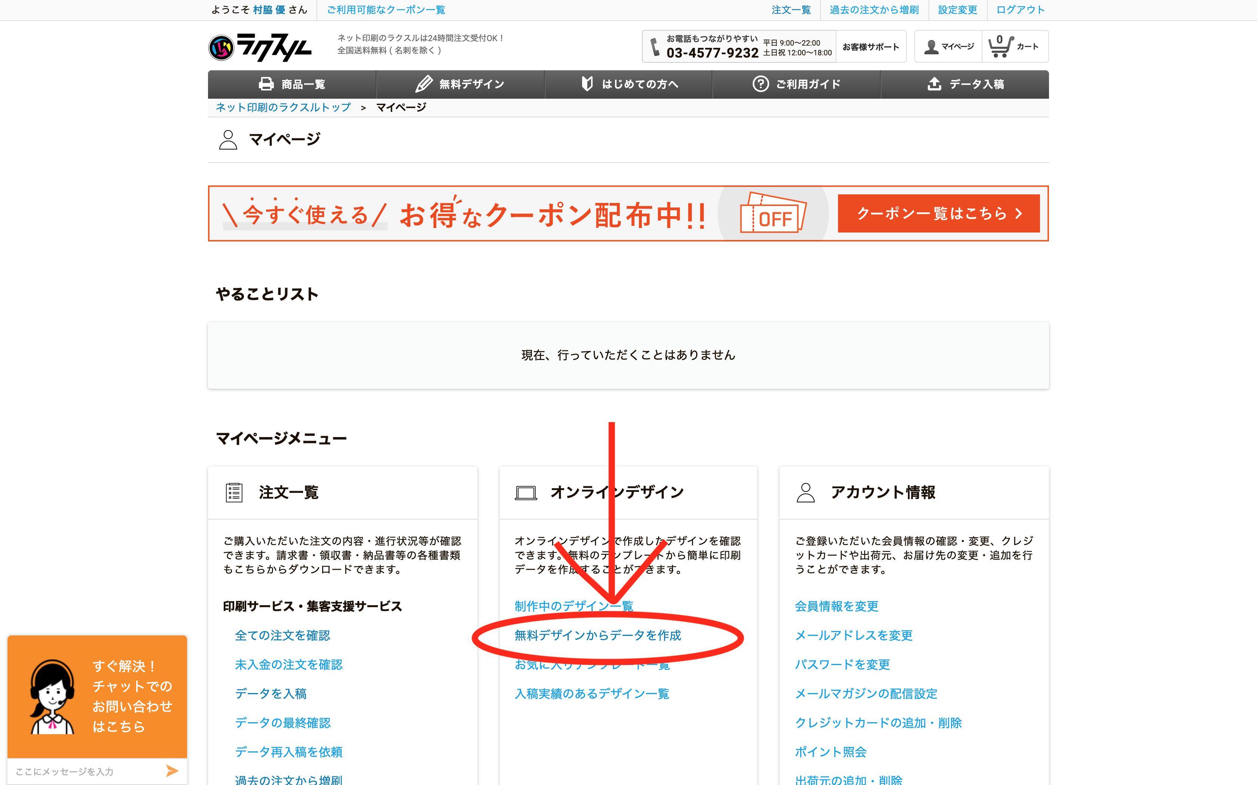Click the beginner badge icon for はじめての方へ
This screenshot has height=785, width=1257.
[587, 84]
